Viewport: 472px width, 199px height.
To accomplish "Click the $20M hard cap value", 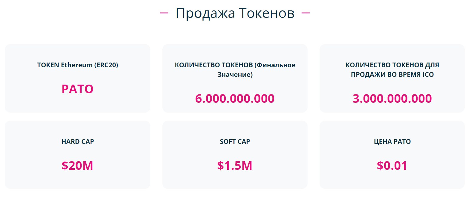I will [x=77, y=166].
